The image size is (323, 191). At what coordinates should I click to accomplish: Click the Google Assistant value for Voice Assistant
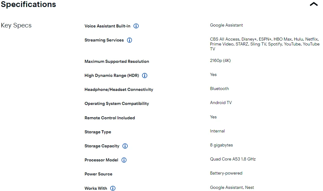pyautogui.click(x=226, y=25)
